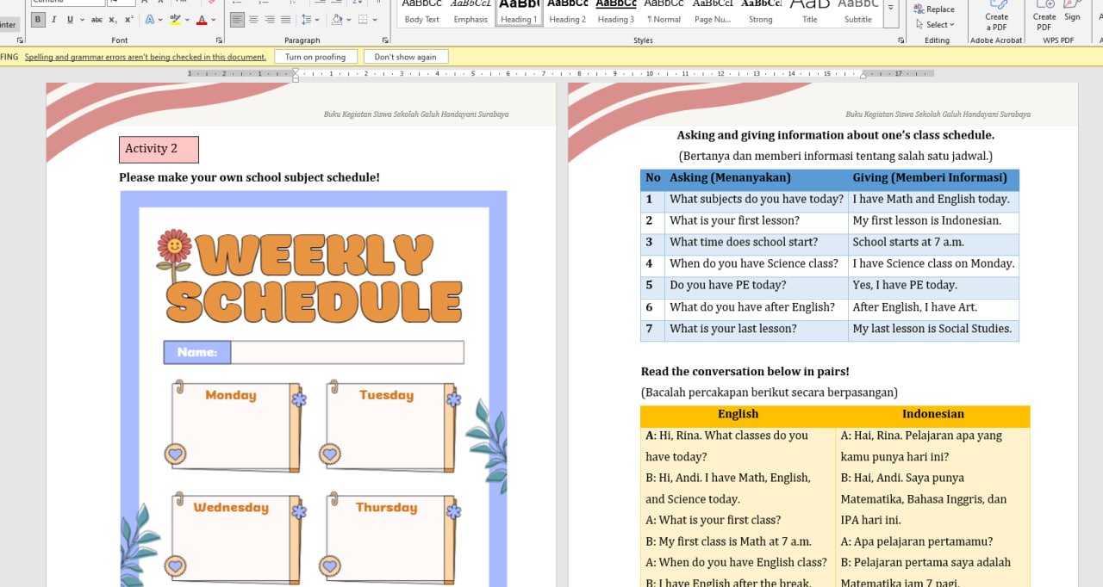
Task: Justify the paragraph text
Action: click(285, 19)
